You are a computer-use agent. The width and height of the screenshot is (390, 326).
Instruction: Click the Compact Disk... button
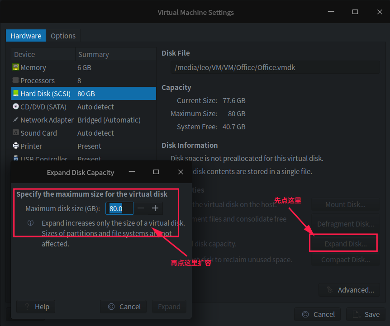pos(346,260)
